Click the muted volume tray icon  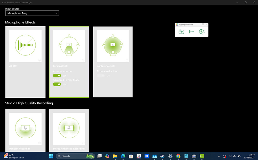(x=235, y=156)
